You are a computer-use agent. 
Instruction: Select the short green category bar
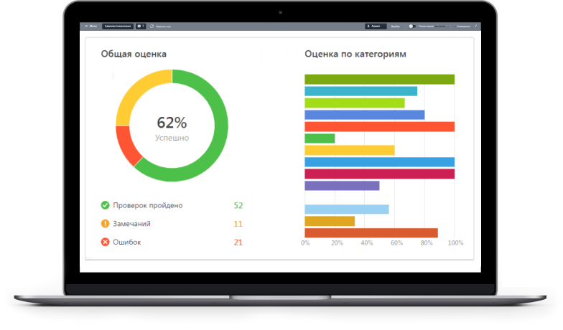point(320,138)
